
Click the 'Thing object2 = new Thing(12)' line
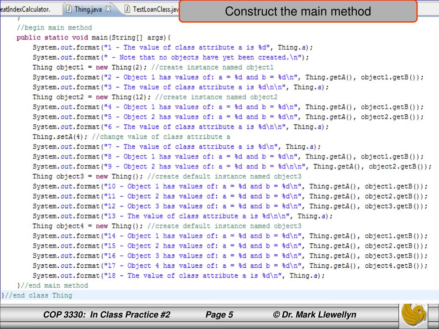155,97
